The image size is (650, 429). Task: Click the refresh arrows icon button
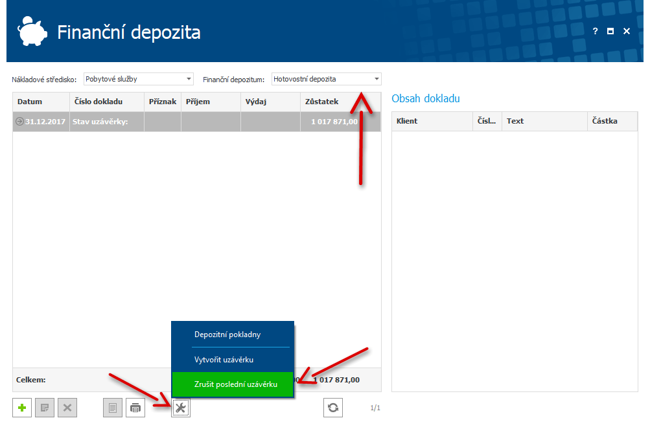coord(333,408)
